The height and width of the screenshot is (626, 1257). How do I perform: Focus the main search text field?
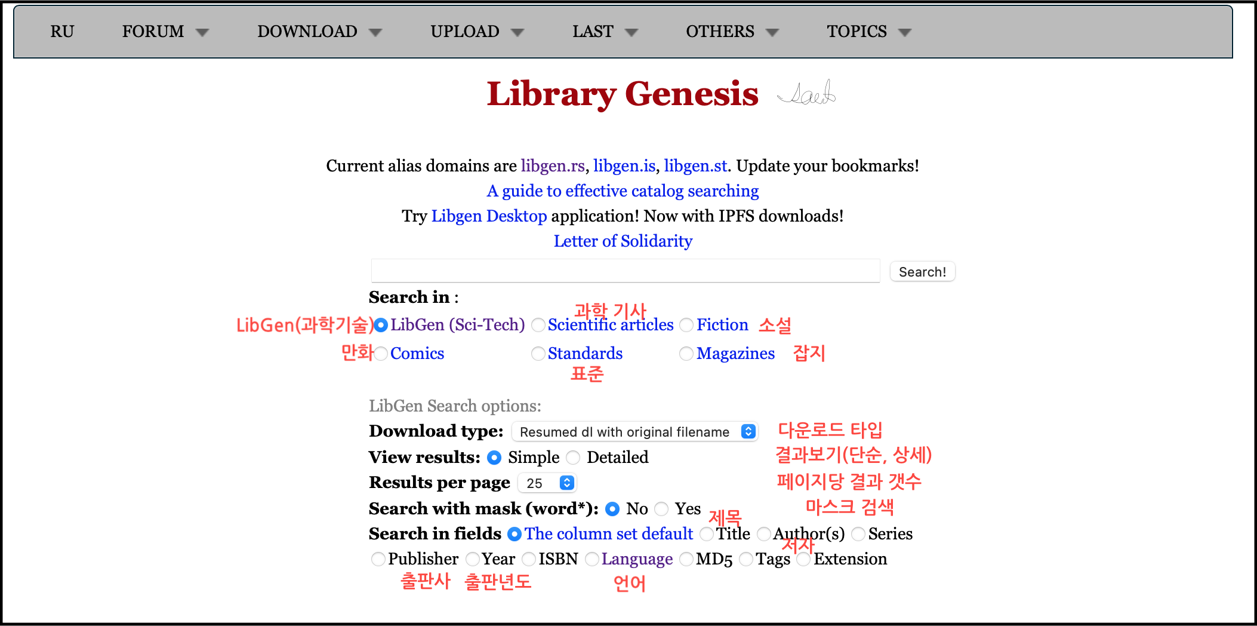626,271
